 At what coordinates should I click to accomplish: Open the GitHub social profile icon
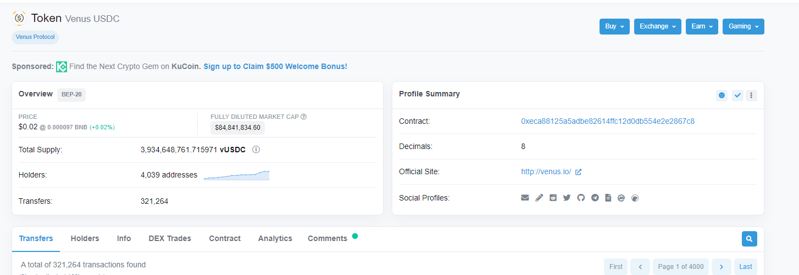[581, 198]
